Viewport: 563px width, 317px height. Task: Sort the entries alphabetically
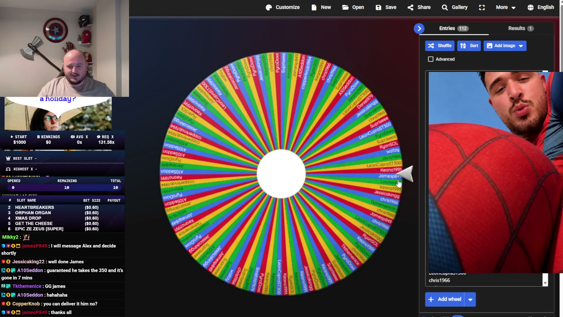(x=469, y=46)
